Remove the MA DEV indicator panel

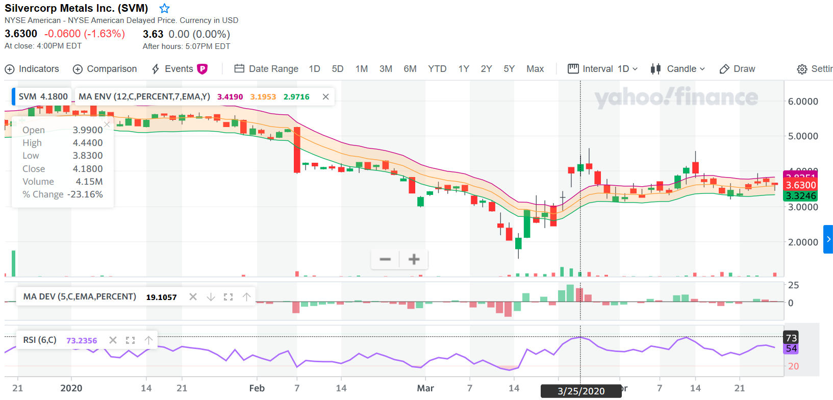(x=193, y=296)
